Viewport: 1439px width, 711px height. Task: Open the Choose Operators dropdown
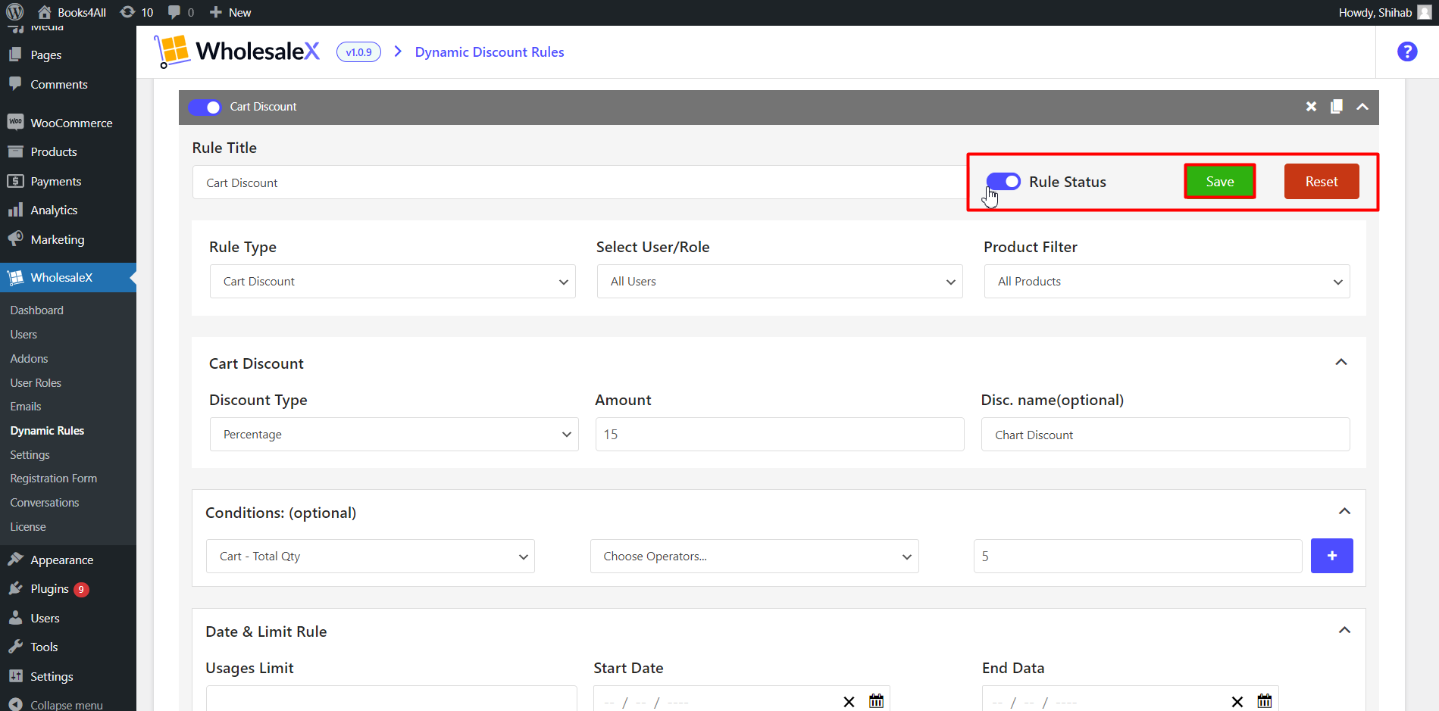(x=755, y=557)
